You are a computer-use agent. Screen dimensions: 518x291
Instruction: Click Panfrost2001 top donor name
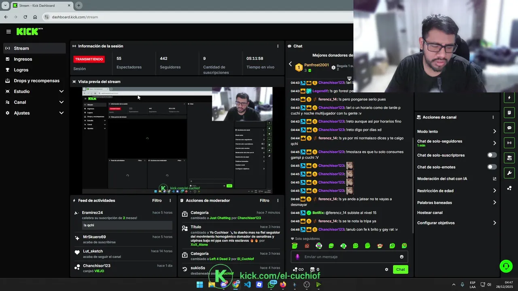point(316,65)
